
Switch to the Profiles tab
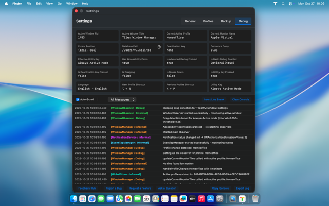point(208,21)
